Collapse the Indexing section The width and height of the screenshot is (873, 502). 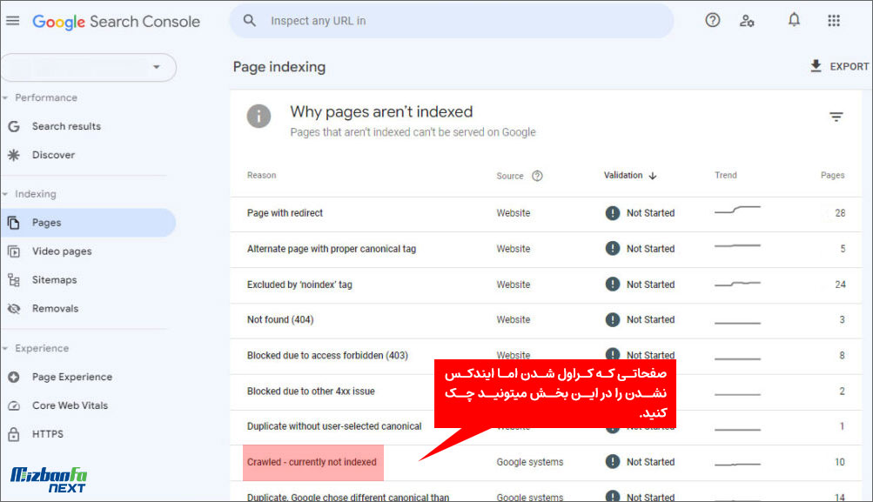[5, 194]
